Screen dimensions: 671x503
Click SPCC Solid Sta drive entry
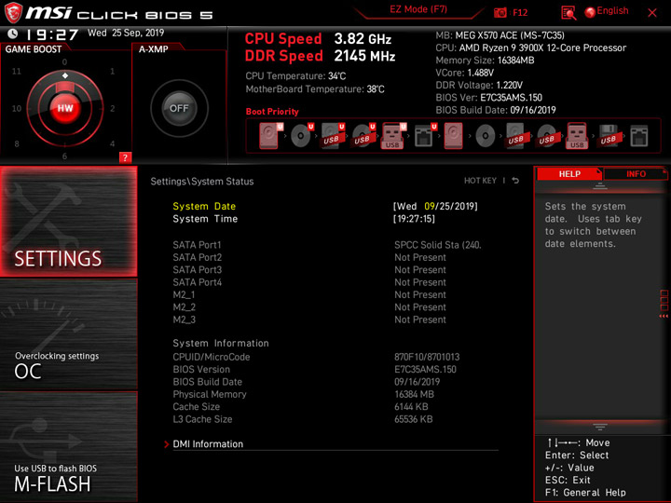437,245
